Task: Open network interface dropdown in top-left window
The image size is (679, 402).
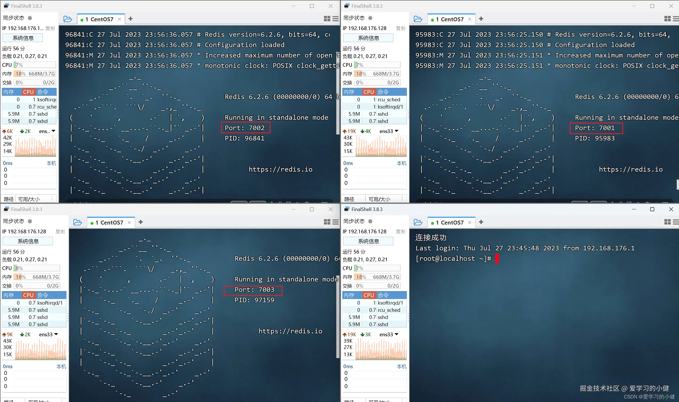Action: point(53,131)
